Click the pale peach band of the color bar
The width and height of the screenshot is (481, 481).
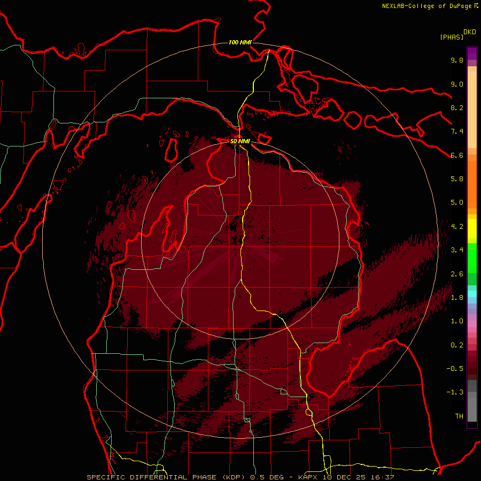[472, 110]
